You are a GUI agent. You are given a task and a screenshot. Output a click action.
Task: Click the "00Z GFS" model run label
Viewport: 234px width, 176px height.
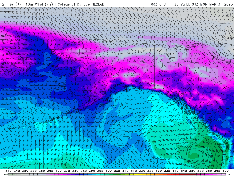click(x=158, y=4)
